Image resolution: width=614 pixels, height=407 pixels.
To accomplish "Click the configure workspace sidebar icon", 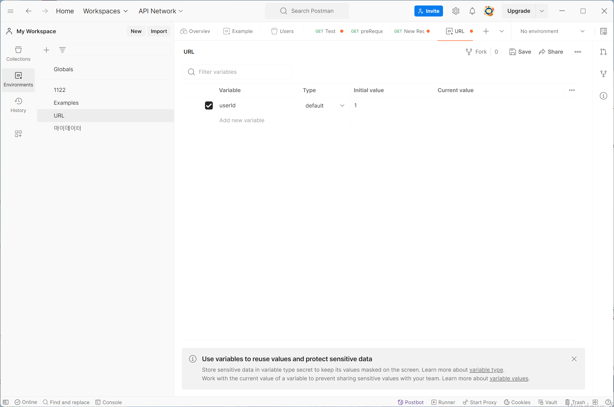I will (18, 134).
